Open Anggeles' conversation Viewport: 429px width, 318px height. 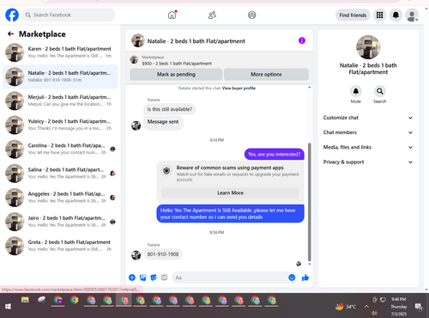(60, 198)
